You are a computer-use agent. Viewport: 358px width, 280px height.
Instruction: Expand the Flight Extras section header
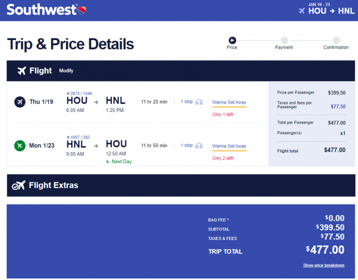[181, 186]
